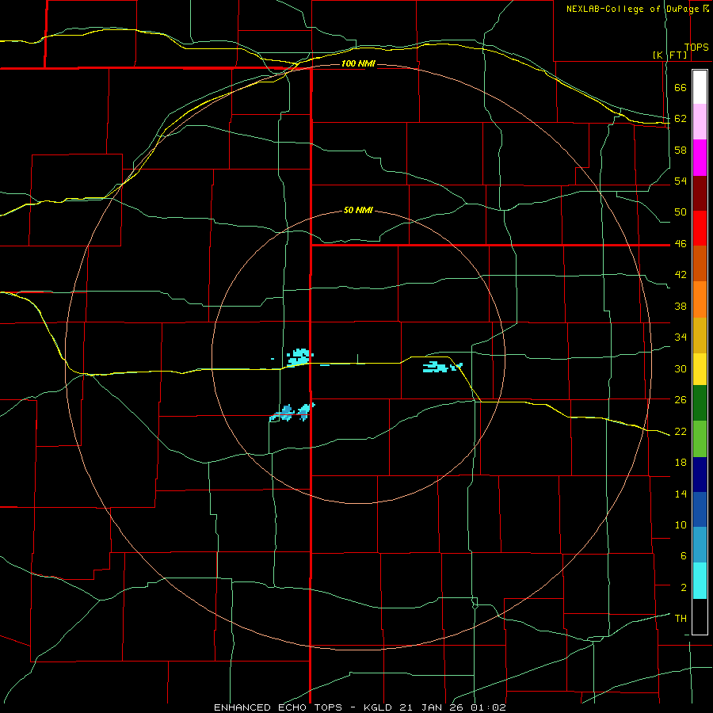Click the legend value '62'
Viewport: 713px width, 713px height.
[x=681, y=119]
